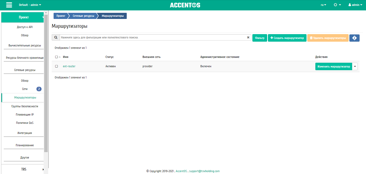The width and height of the screenshot is (366, 174).
Task: Click the blue info icon button
Action: click(x=354, y=38)
